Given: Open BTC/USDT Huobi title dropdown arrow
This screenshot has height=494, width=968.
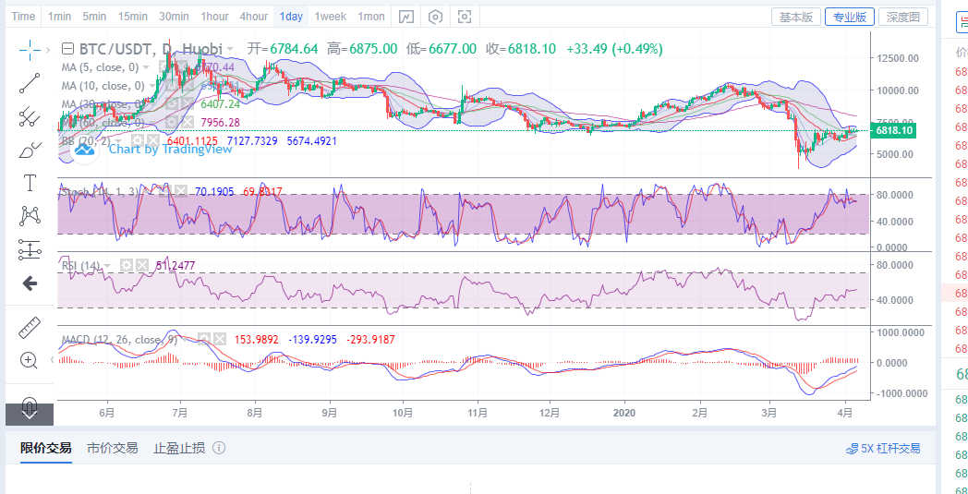Looking at the screenshot, I should 230,49.
